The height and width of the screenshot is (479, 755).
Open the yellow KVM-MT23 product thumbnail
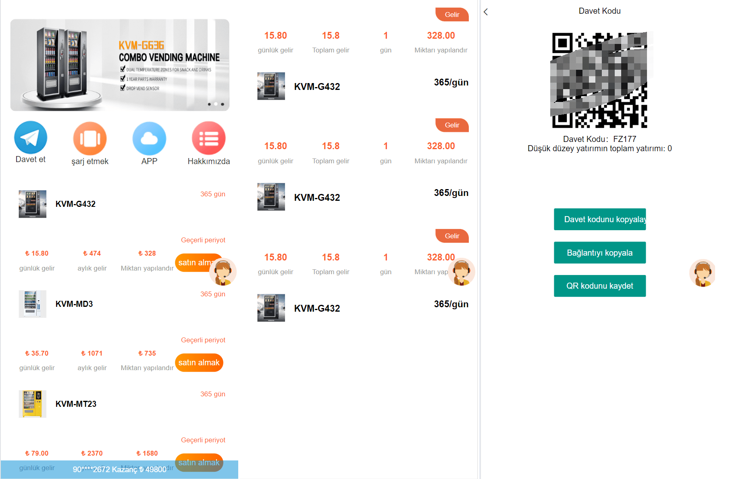click(x=33, y=404)
